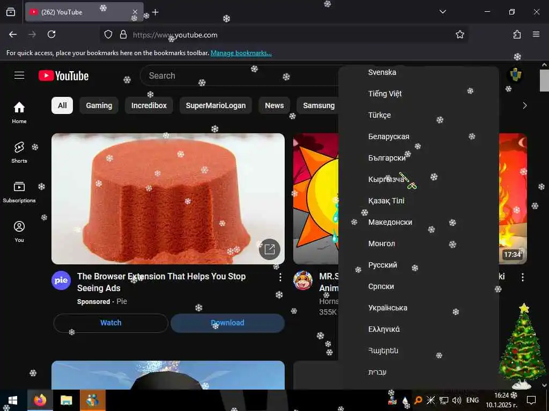Open the notification center icon

531,400
